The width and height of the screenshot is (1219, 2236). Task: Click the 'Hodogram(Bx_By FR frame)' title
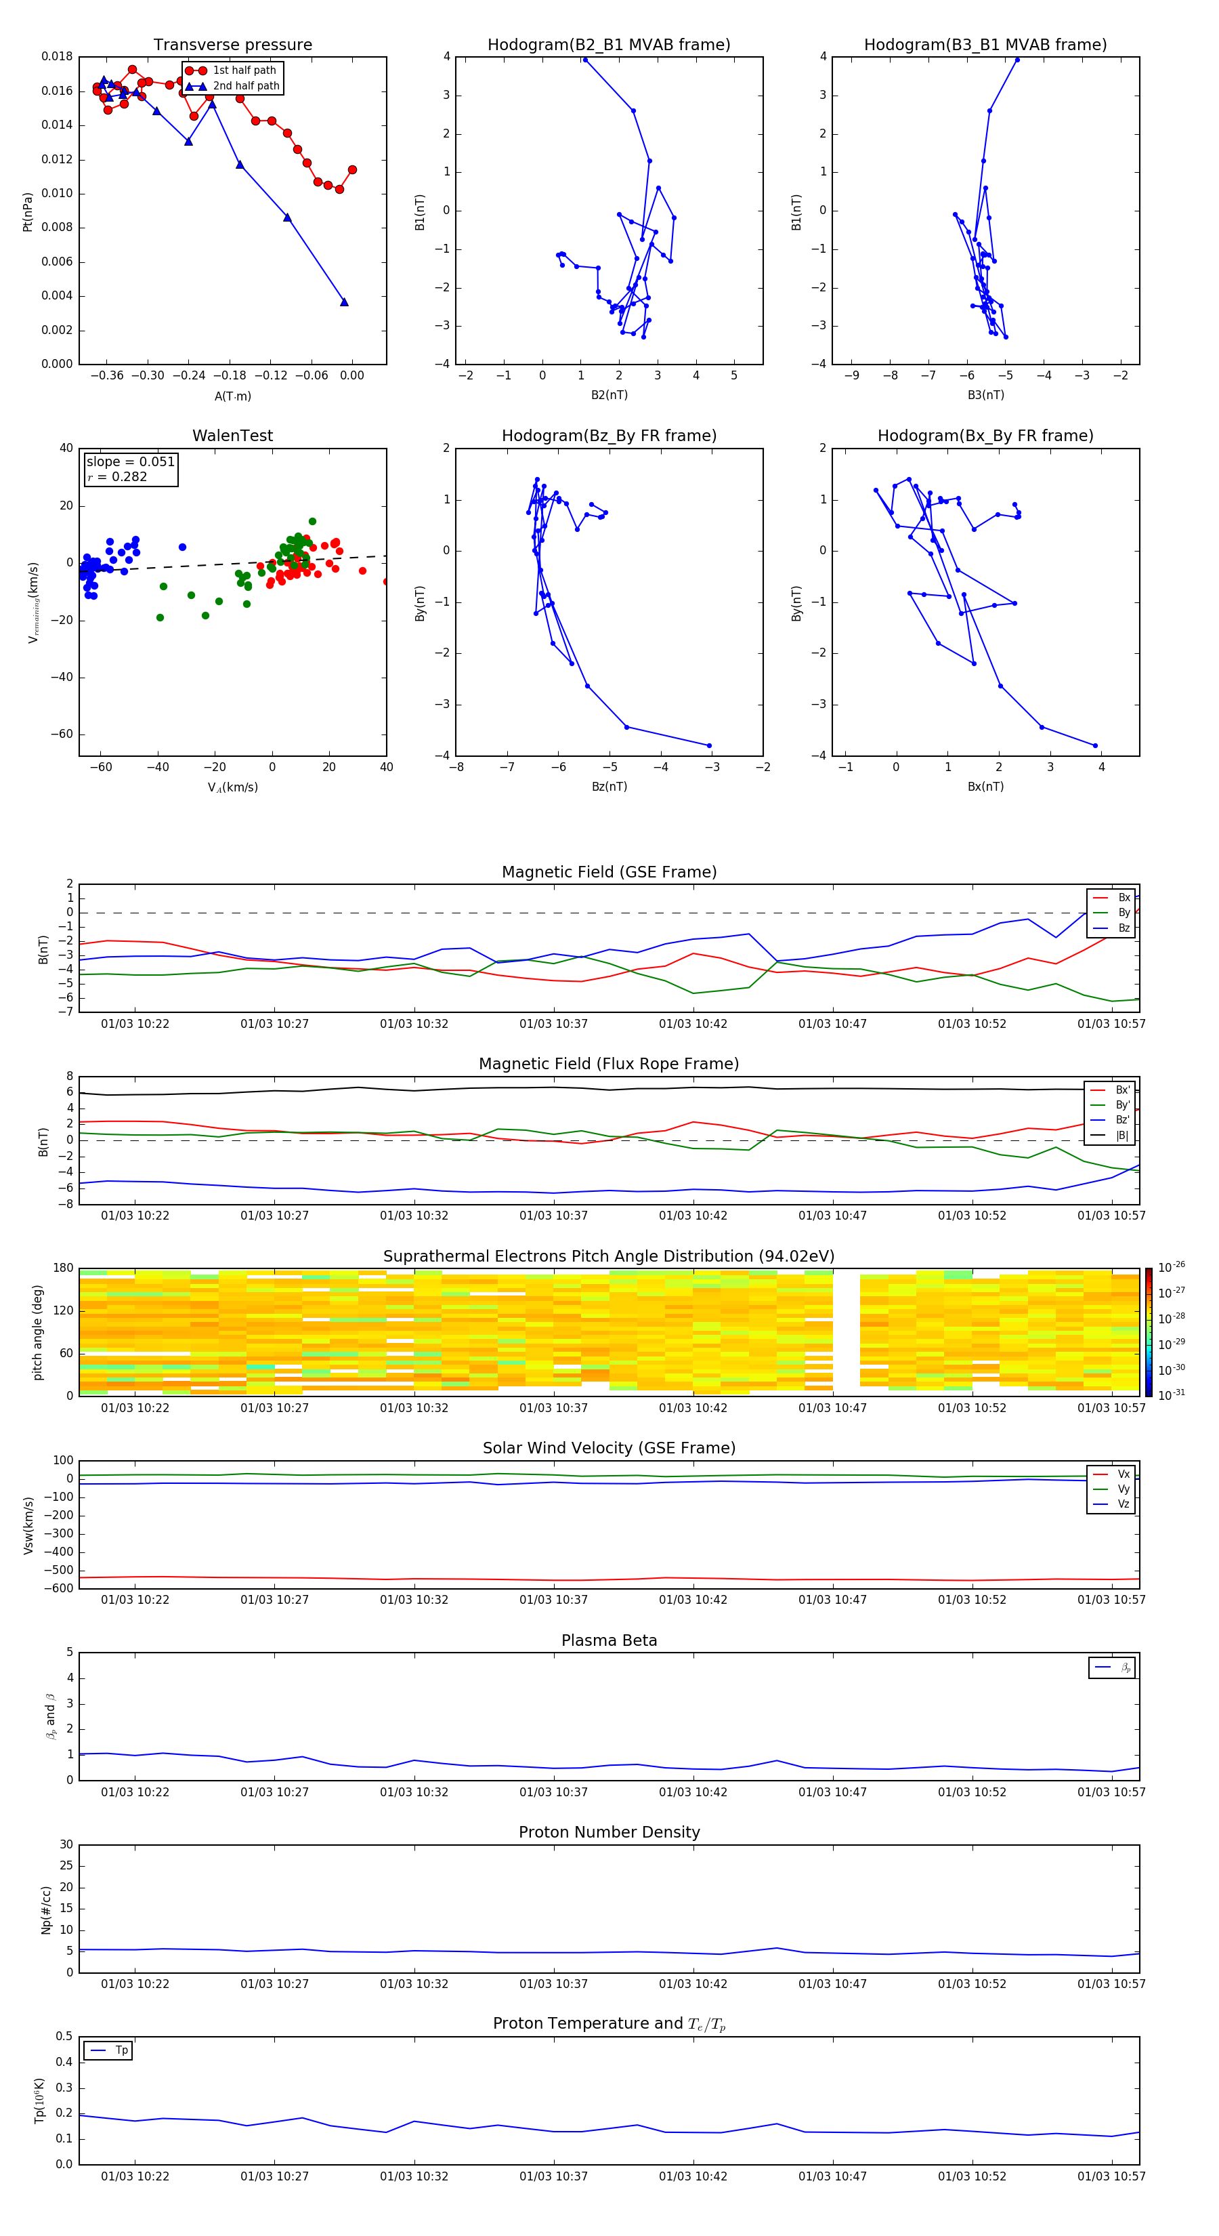click(985, 436)
